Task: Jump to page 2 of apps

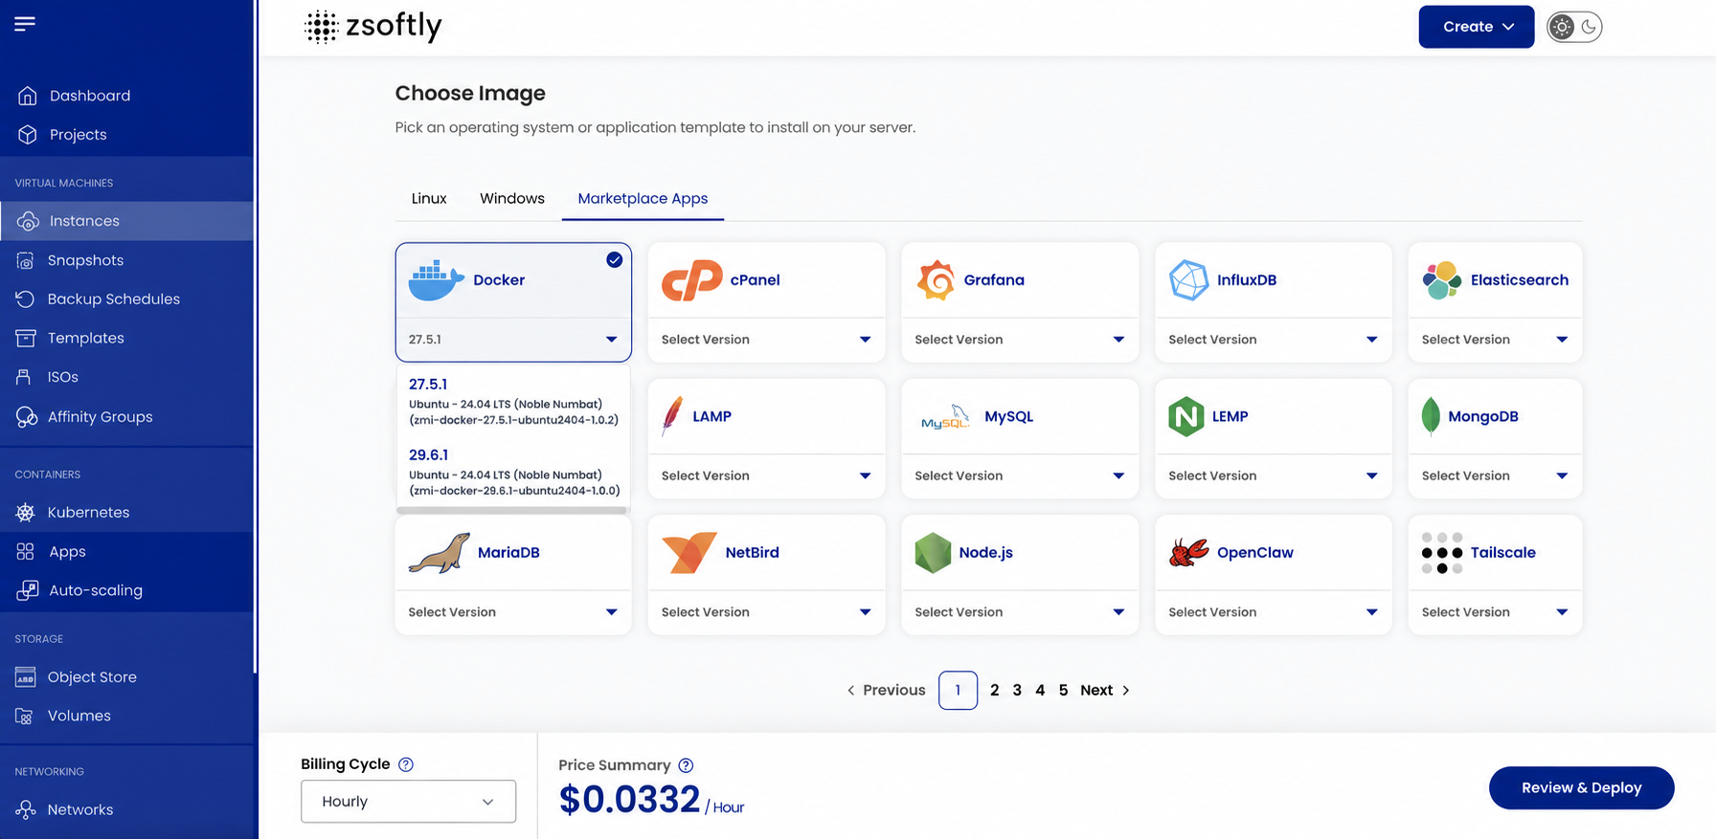Action: pos(995,691)
